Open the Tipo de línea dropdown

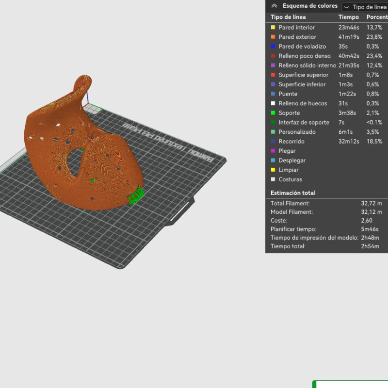click(x=365, y=7)
